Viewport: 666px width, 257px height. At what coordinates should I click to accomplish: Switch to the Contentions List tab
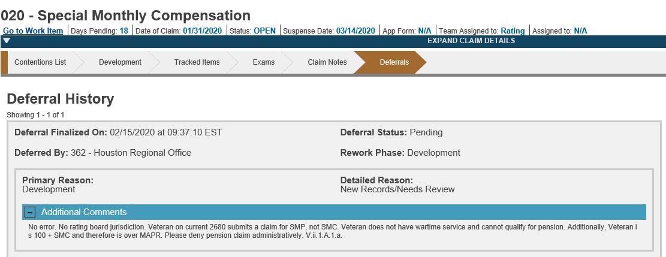tap(40, 62)
